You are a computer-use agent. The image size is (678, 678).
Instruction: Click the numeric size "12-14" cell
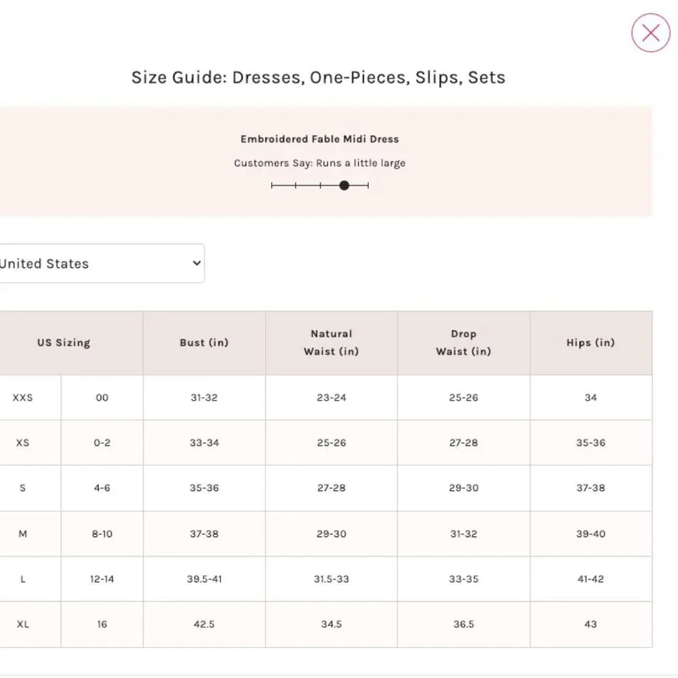click(102, 579)
